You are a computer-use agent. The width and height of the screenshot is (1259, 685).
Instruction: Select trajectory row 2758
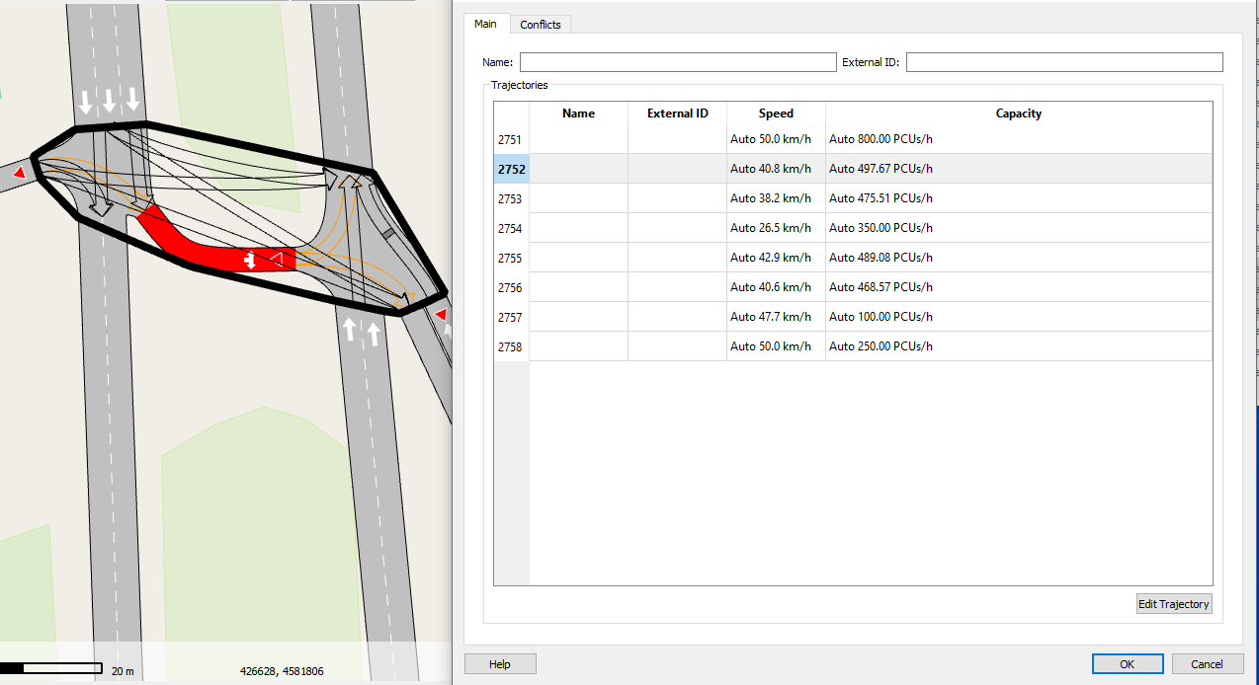point(511,346)
